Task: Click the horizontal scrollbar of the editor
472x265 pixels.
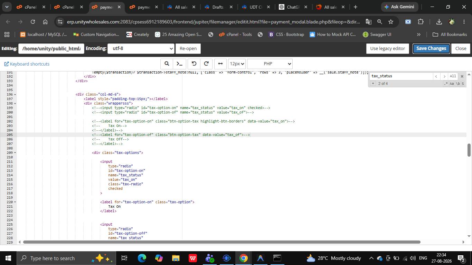Action: click(221, 242)
